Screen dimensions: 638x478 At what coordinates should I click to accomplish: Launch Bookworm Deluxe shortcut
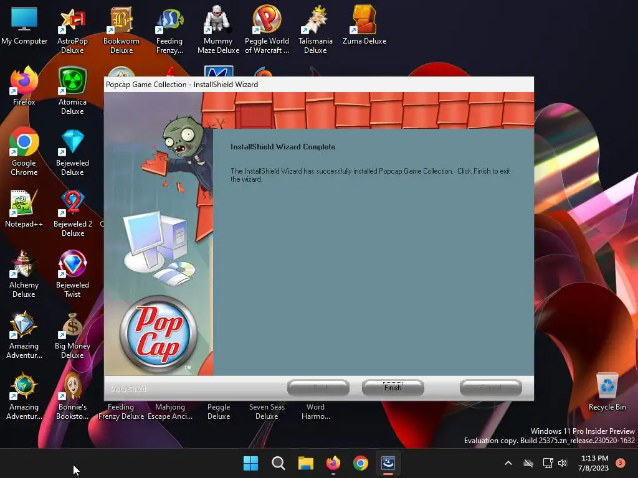tap(121, 30)
